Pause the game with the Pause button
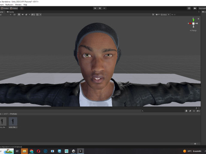Image resolution: width=206 pixels, height=154 pixels. pos(100,8)
